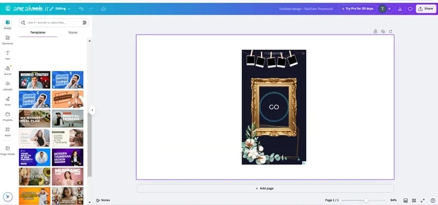Click Try Pro for 30 days
The image size is (438, 205).
click(x=358, y=9)
